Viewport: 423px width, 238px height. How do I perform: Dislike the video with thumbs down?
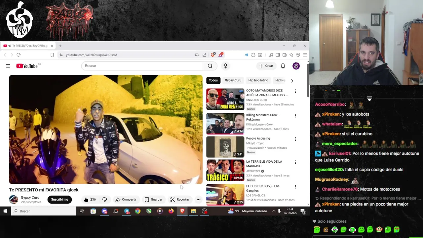click(104, 200)
